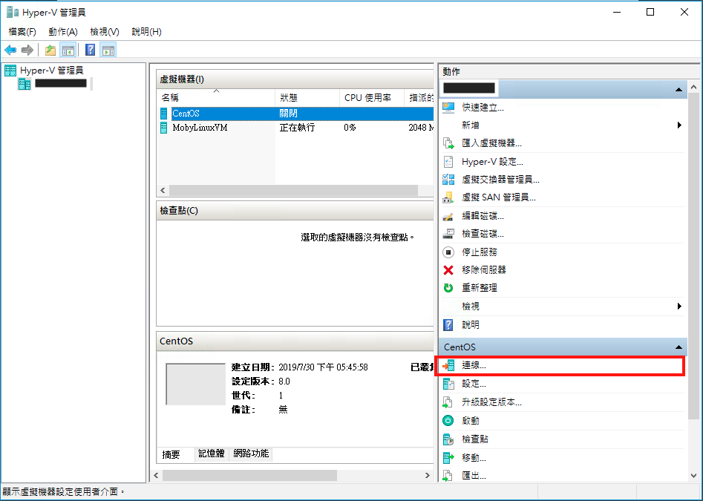Click the 停止服務 stop icon
The height and width of the screenshot is (501, 703).
tap(448, 252)
